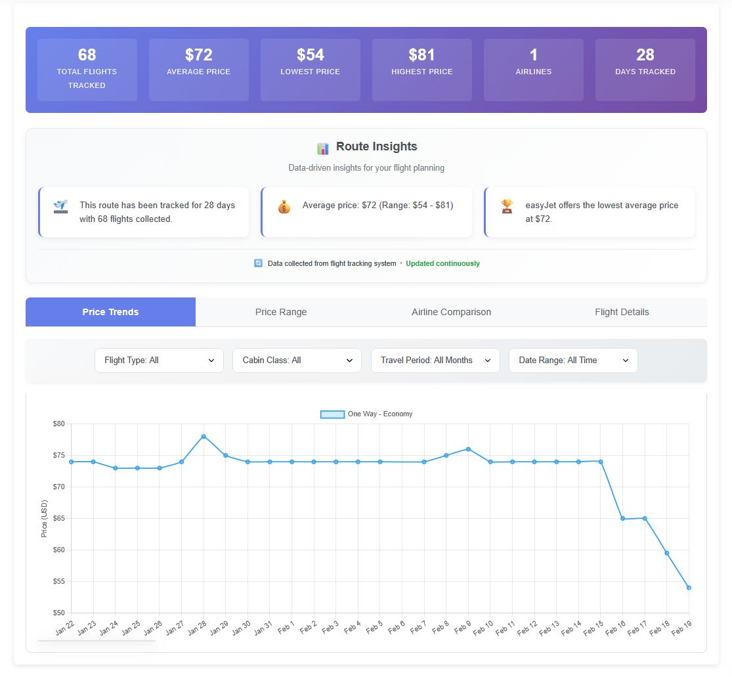The image size is (732, 677).
Task: Click the Route Insights bar chart icon
Action: pyautogui.click(x=322, y=148)
